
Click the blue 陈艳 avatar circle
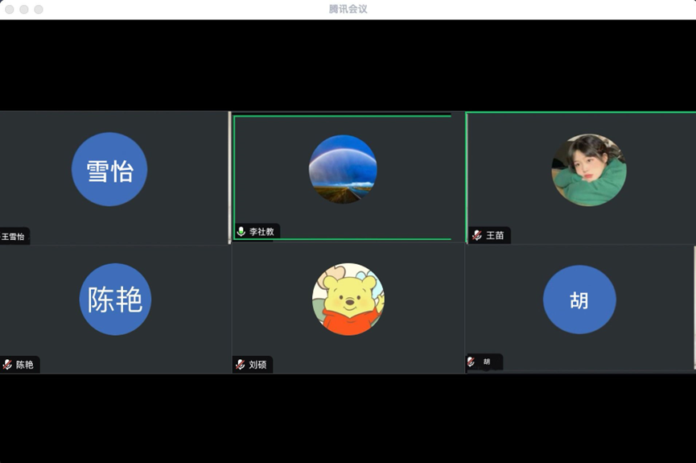[115, 300]
